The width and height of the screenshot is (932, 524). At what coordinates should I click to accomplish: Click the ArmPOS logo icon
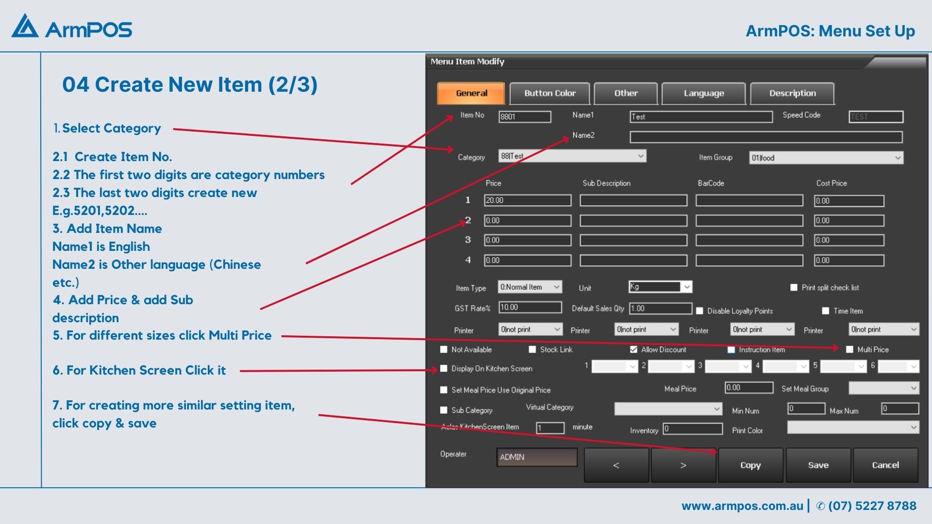pyautogui.click(x=25, y=27)
